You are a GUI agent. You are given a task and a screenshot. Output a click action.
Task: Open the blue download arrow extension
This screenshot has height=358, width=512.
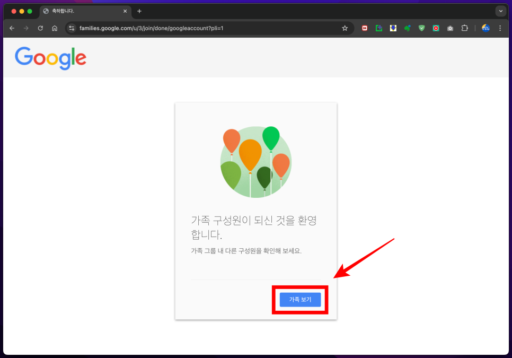393,29
